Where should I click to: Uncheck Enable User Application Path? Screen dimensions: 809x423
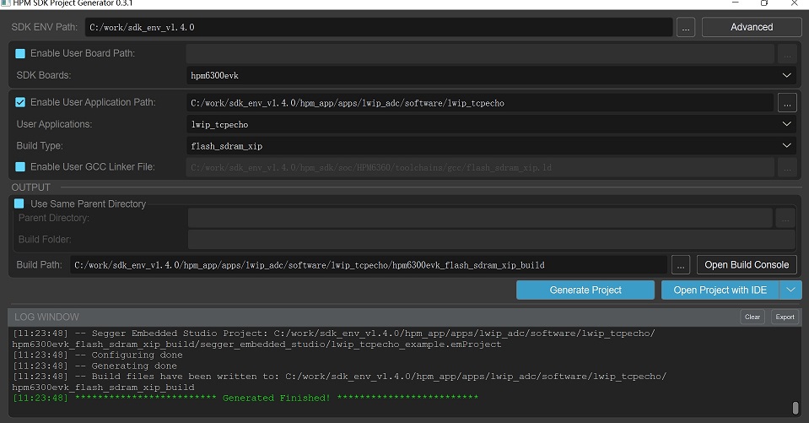(20, 102)
